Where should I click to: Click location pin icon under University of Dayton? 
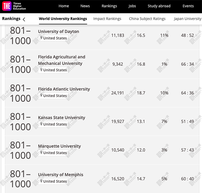tap(41, 38)
